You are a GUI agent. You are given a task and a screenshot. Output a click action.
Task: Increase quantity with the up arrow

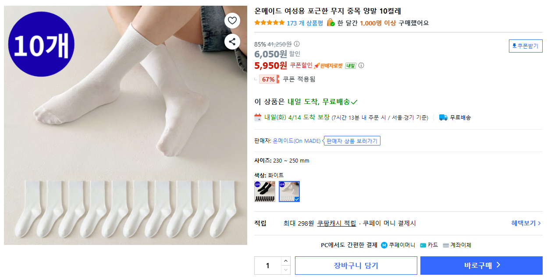[286, 261]
